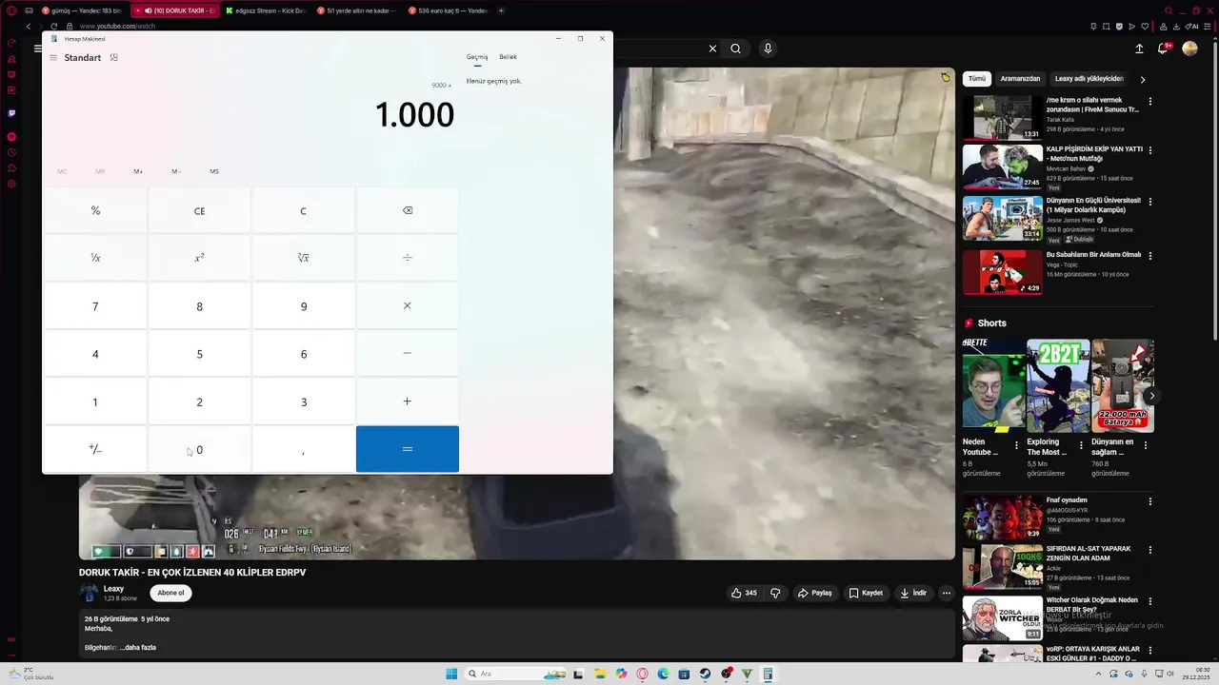Switch to the Bellek tab in calculator
This screenshot has width=1219, height=685.
click(x=508, y=57)
